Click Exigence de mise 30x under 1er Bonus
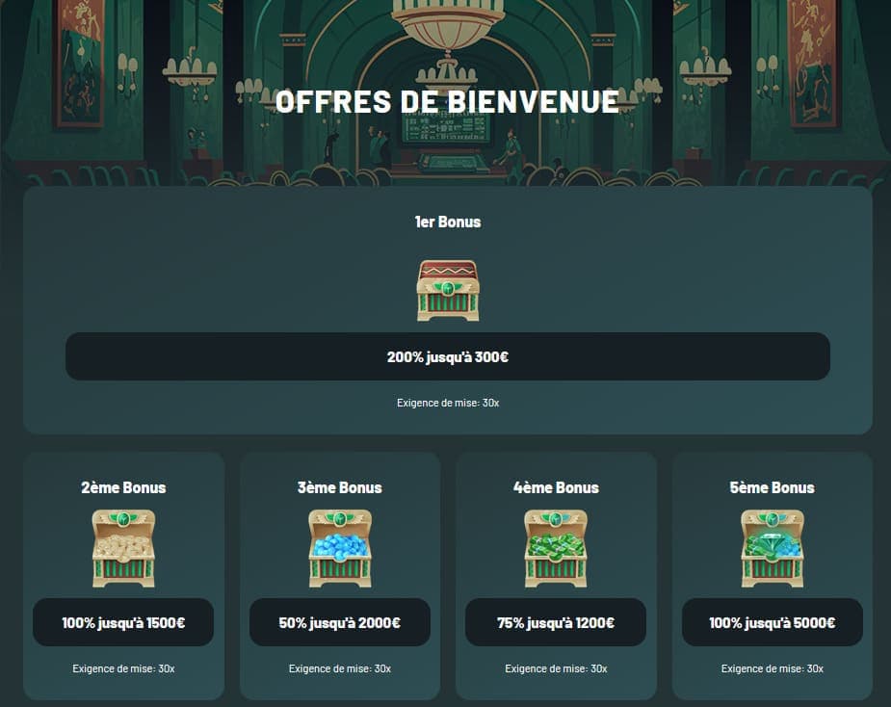The image size is (891, 707). (x=446, y=403)
